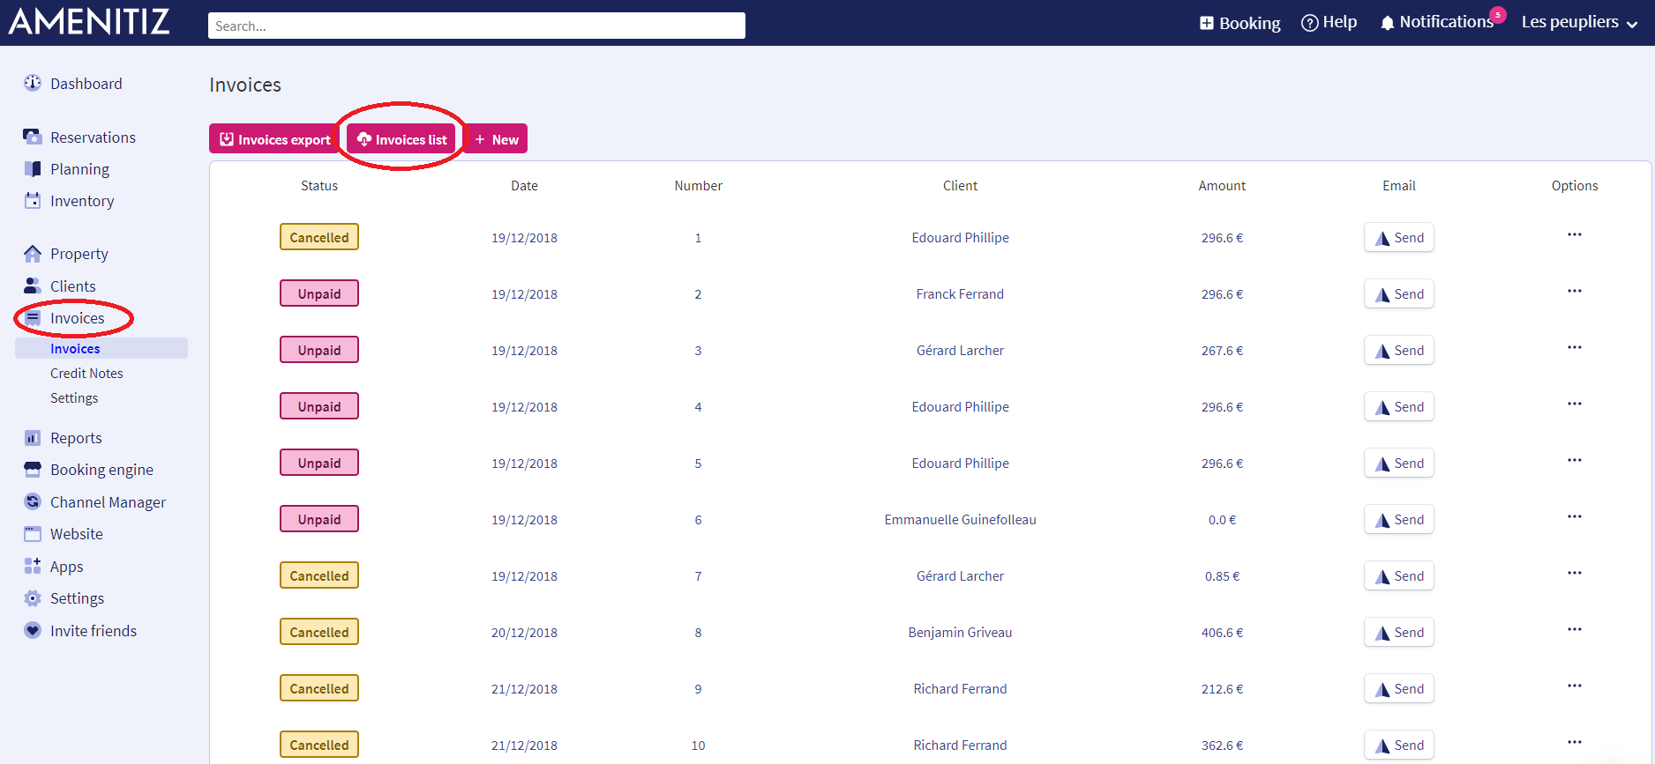Click the Unpaid status of invoice 6
Viewport: 1655px width, 764px height.
click(319, 519)
